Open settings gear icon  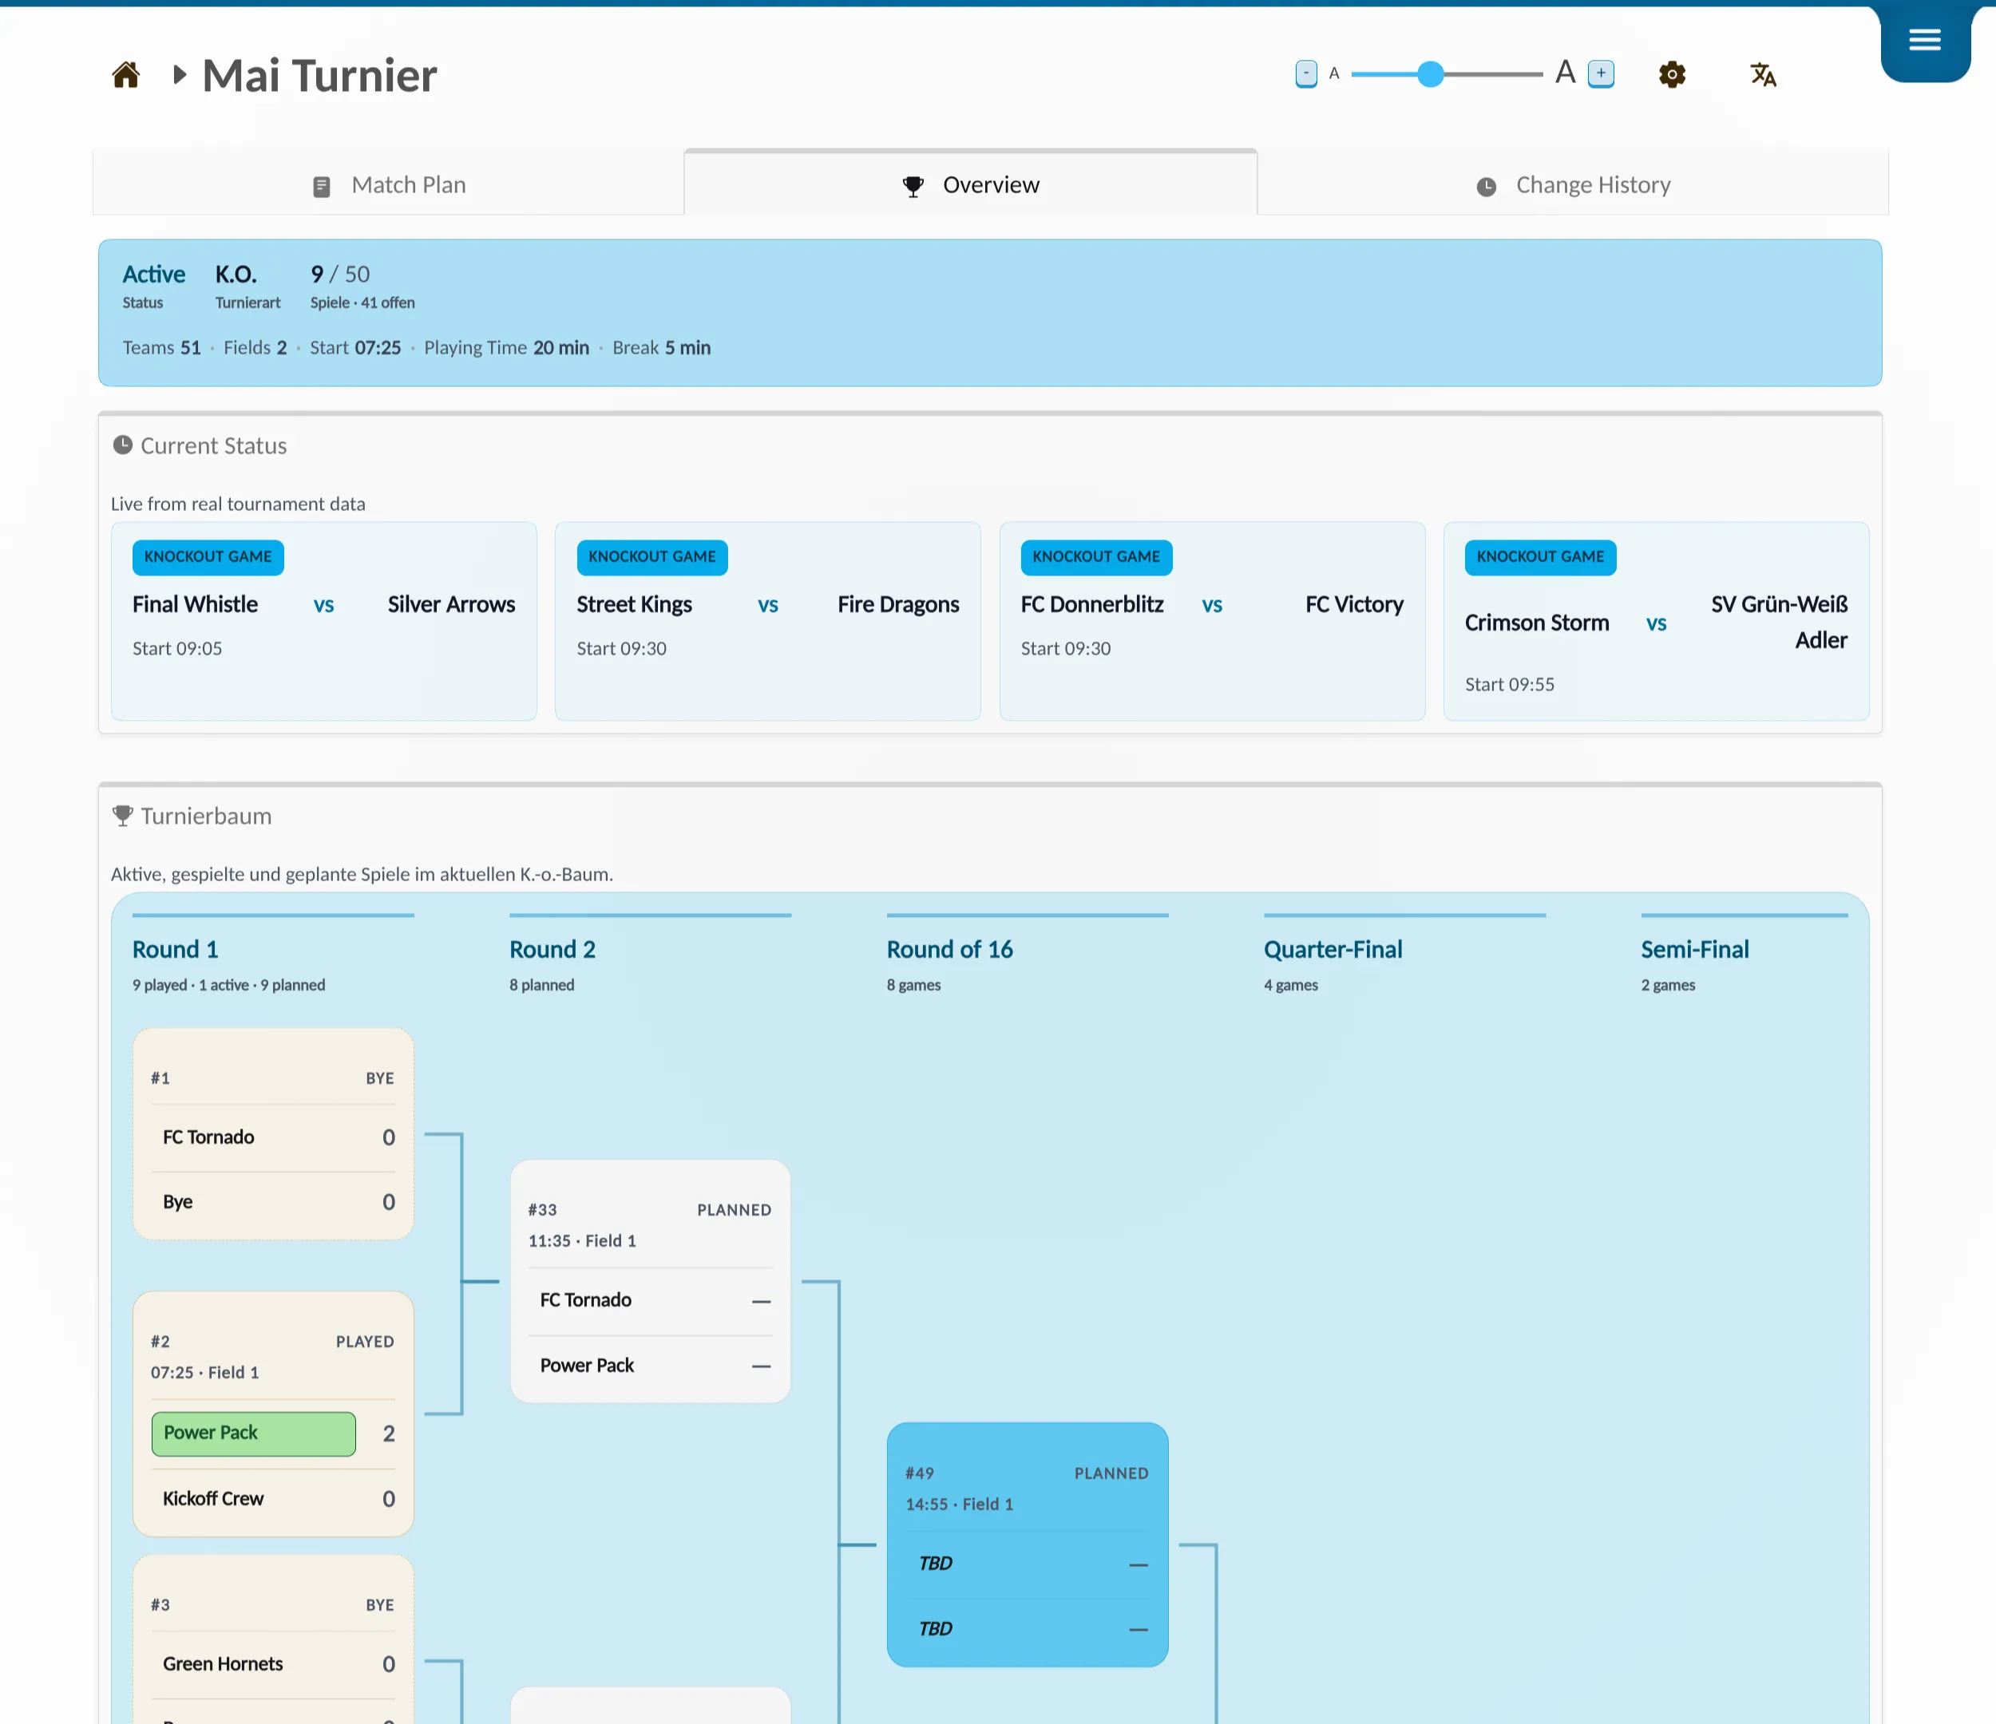tap(1673, 74)
